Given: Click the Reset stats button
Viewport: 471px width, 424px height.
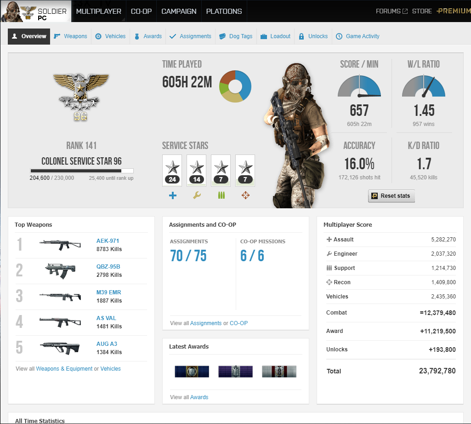Looking at the screenshot, I should point(391,196).
